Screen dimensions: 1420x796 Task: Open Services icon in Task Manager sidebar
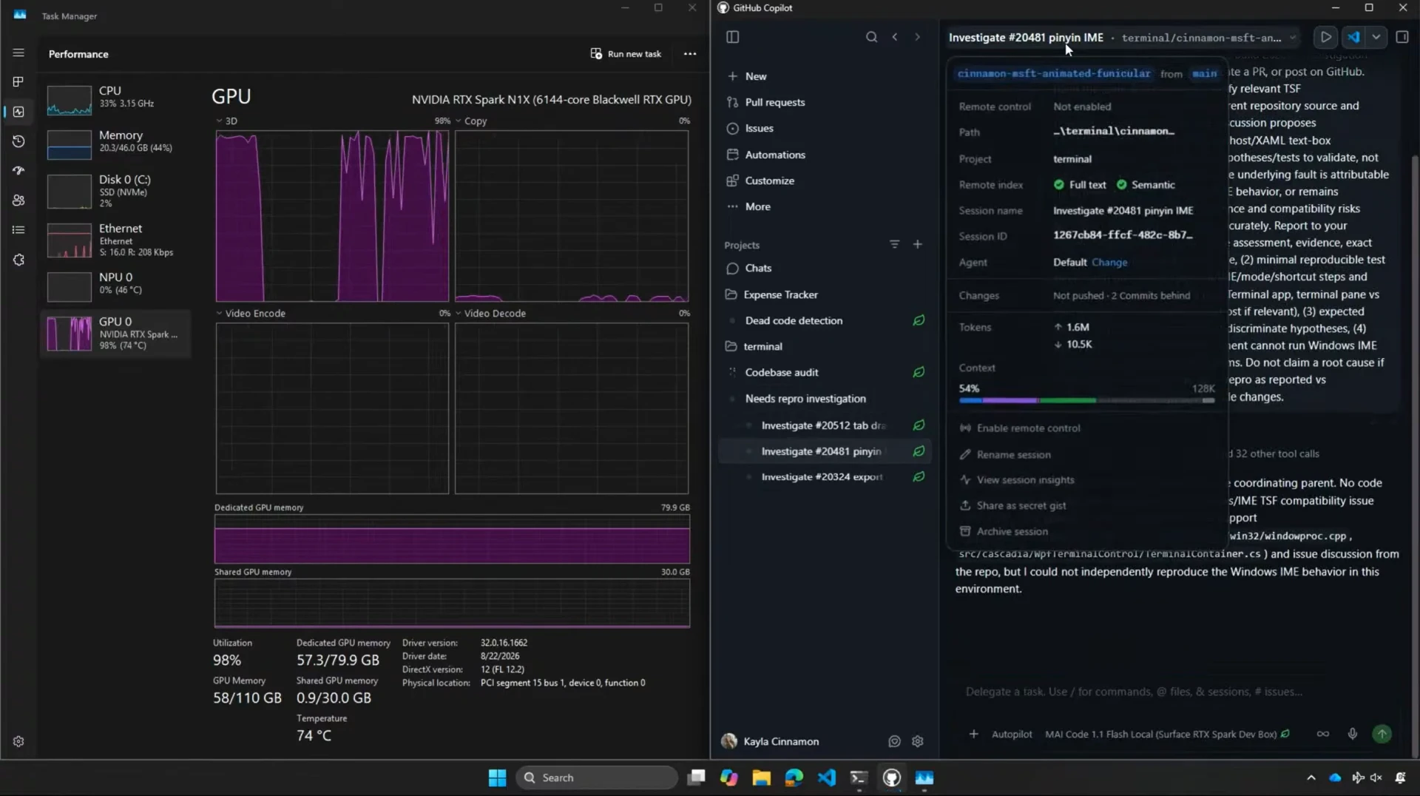(x=18, y=260)
